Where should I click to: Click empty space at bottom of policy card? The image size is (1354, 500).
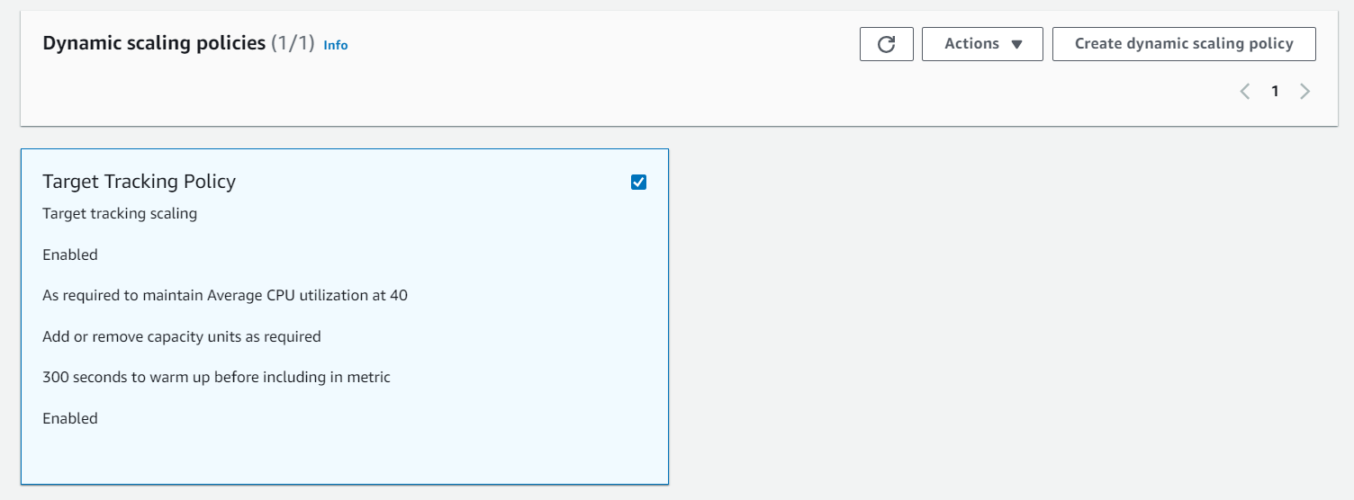(x=345, y=457)
